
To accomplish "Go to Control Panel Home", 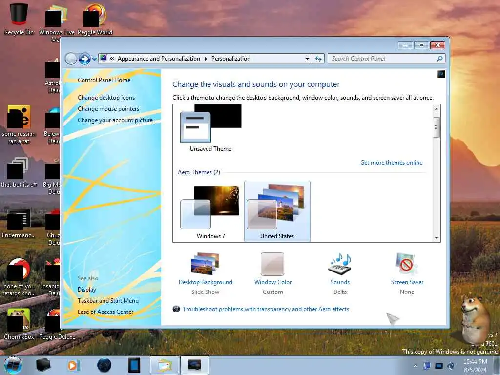I will coord(104,80).
